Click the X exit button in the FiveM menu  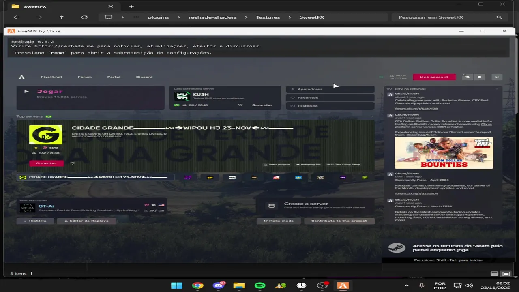[x=497, y=77]
